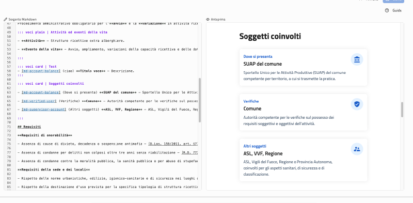Click the Sorgente Markdown panel label
Screen dimensions: 413x203
click(x=22, y=20)
